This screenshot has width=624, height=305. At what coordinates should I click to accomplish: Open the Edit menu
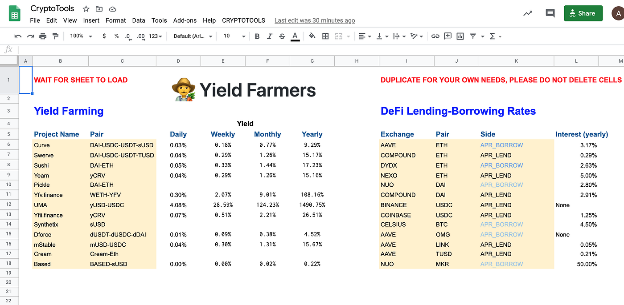tap(52, 20)
